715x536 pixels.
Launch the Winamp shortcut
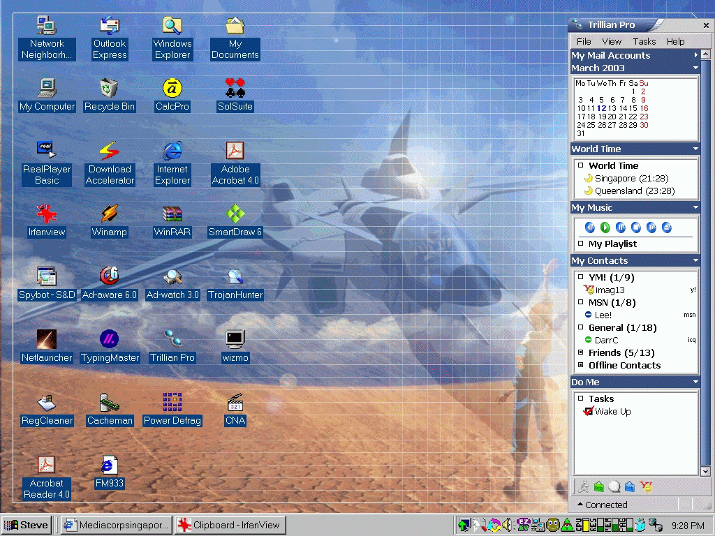[110, 221]
